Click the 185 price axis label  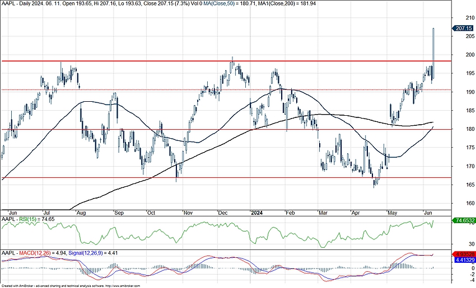[x=470, y=111]
